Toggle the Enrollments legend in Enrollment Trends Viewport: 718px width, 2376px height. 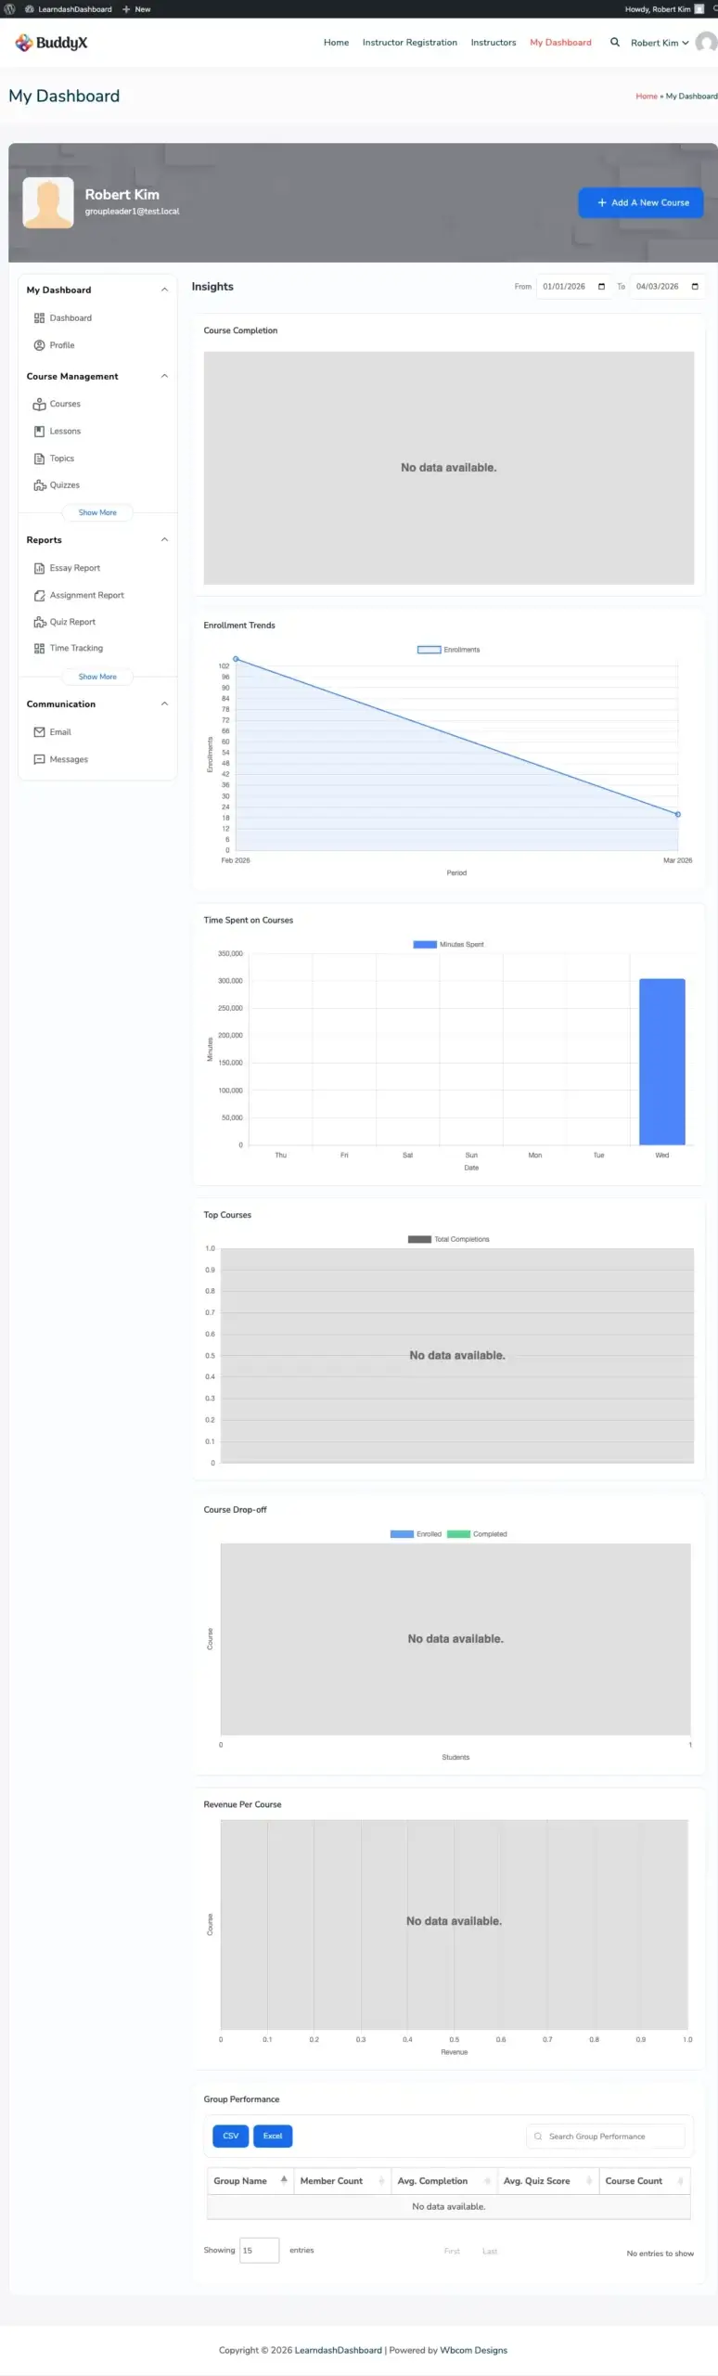click(449, 650)
